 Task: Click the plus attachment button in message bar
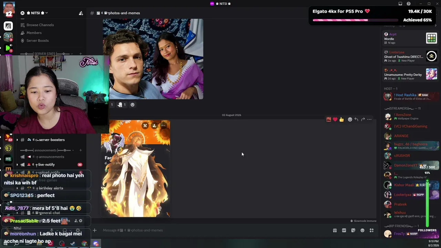(94, 230)
